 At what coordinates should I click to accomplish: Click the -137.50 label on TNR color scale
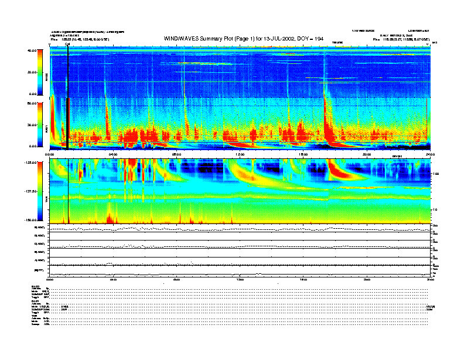31,191
